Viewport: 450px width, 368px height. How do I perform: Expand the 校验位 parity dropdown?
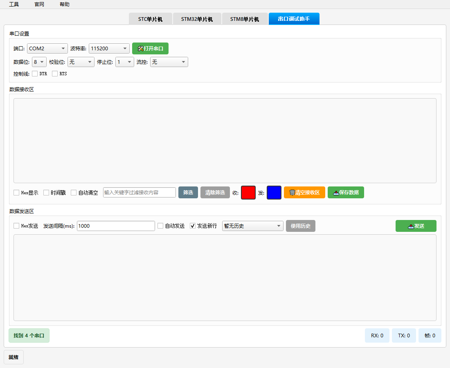click(x=81, y=62)
